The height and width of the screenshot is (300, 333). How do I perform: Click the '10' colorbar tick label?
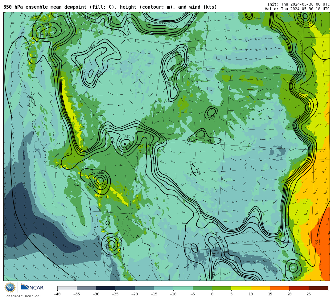click(x=251, y=294)
